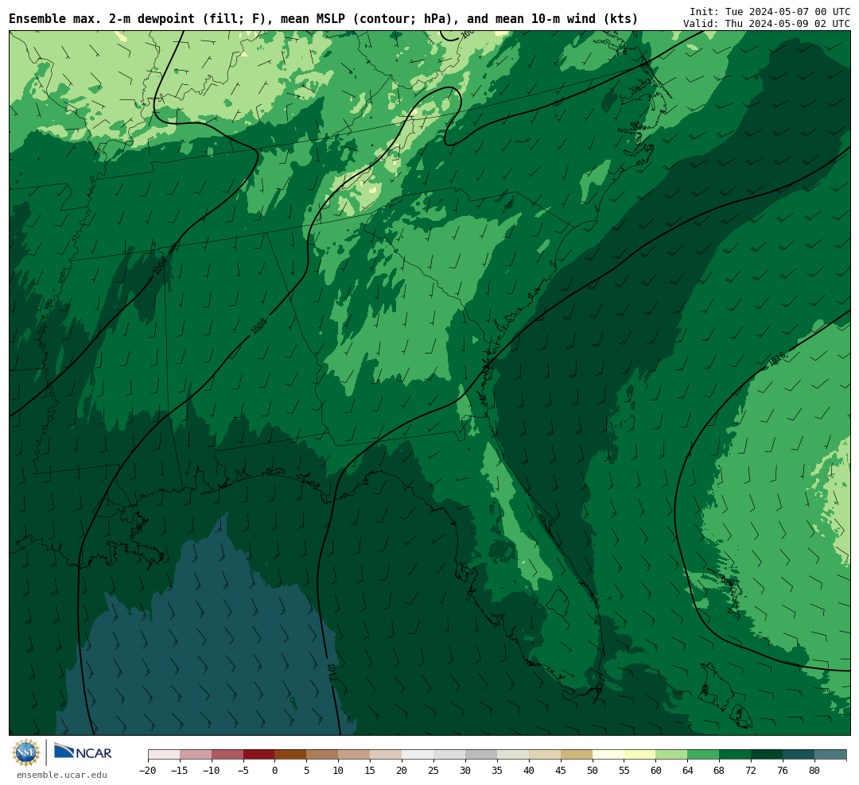
Task: Click the 80 colorbar tick label
Action: point(815,771)
